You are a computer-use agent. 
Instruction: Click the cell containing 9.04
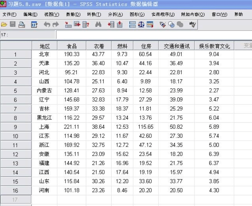[214, 54]
